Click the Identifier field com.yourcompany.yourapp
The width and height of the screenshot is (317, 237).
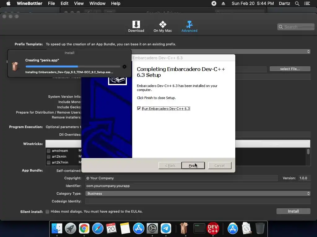pos(198,186)
